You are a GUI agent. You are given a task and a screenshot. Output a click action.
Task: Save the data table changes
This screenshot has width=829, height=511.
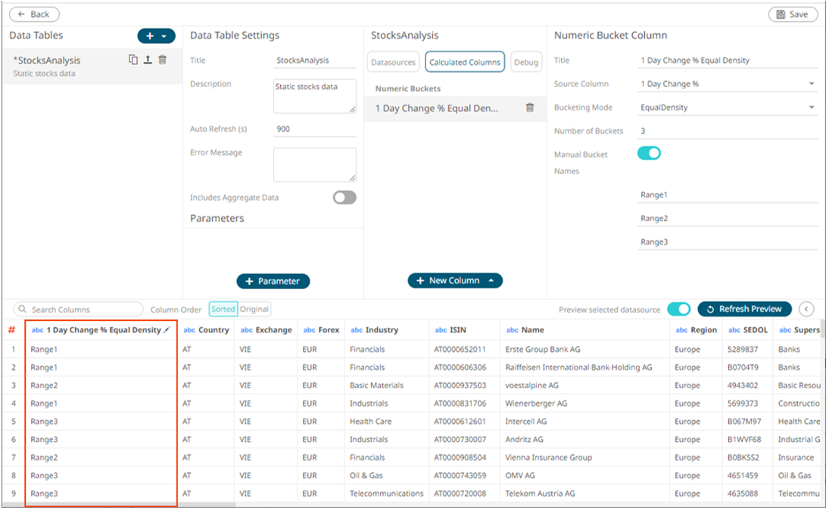pos(793,14)
